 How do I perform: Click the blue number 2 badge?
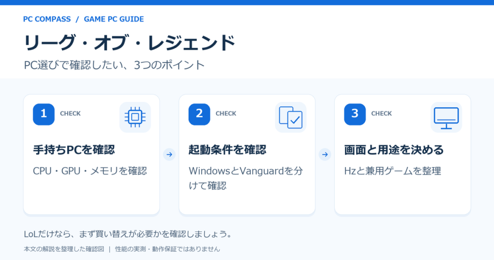[199, 114]
